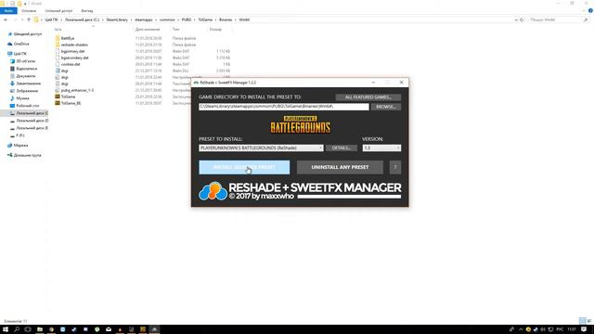This screenshot has width=594, height=334.
Task: Click the Browse button in ReShade Manager
Action: tap(386, 107)
